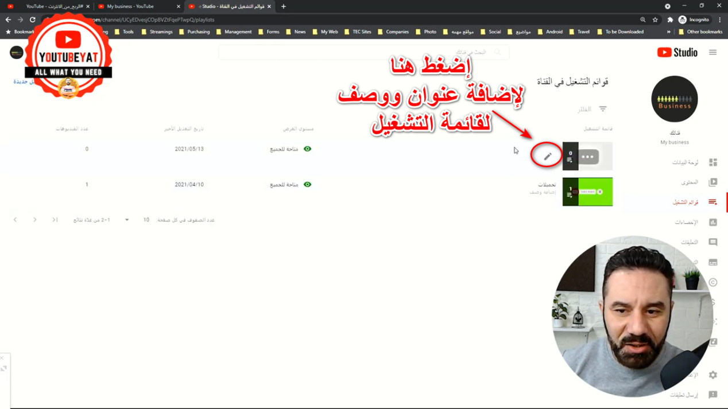This screenshot has width=728, height=409.
Task: Open the green thumbnail of second playlist
Action: point(587,192)
